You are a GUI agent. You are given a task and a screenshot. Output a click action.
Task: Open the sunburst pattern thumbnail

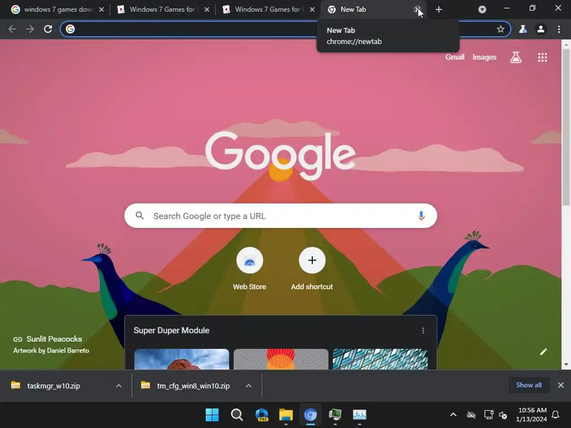[x=281, y=359]
